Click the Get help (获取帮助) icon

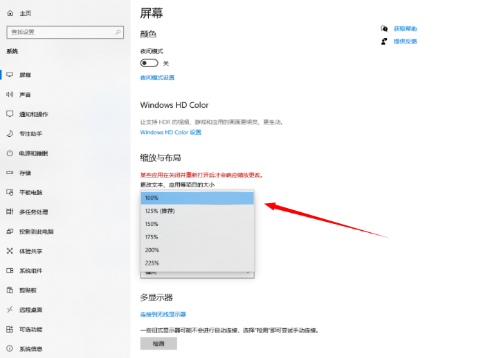point(384,29)
